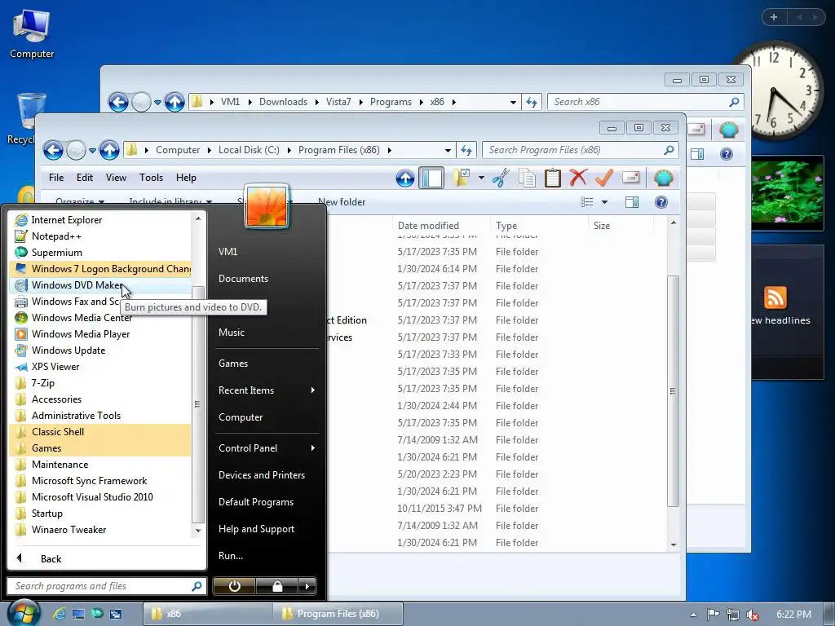Expand Administrative Tools folder

(x=101, y=416)
